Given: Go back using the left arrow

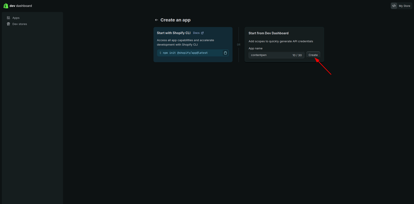Looking at the screenshot, I should click(x=156, y=20).
